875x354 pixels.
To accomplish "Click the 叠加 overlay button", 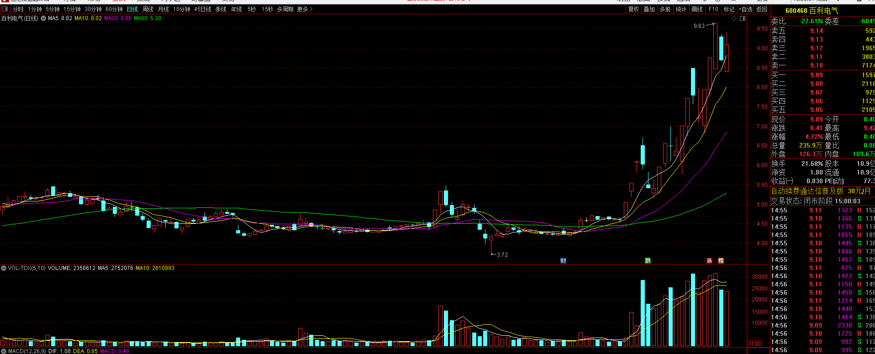I will 649,9.
